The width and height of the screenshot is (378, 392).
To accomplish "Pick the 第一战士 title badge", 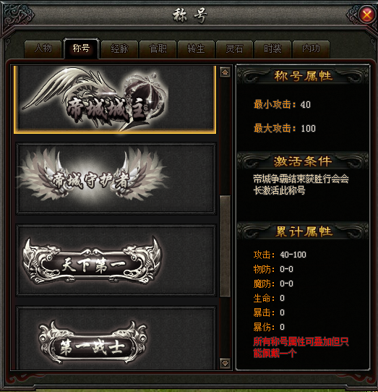I will [x=116, y=338].
